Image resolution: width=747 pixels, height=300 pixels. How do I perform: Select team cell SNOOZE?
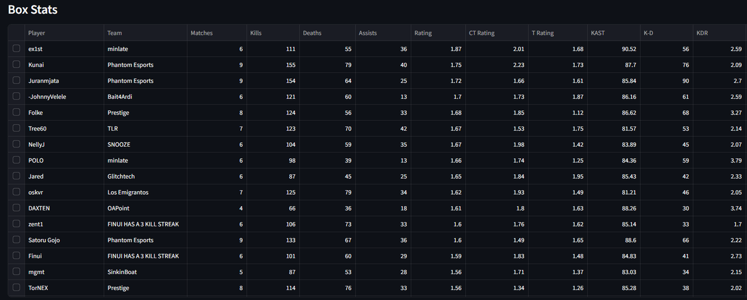144,144
